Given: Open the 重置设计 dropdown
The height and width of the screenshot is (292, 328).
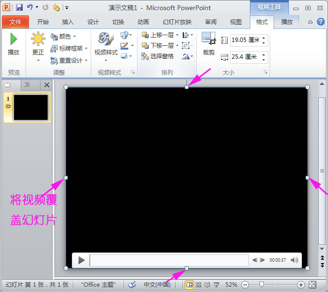Looking at the screenshot, I should [x=69, y=61].
